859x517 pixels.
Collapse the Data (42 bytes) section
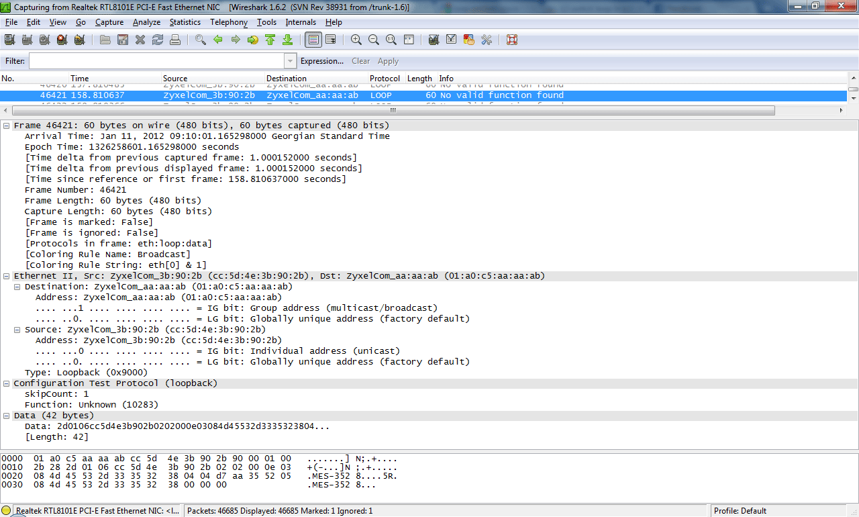[x=7, y=416]
